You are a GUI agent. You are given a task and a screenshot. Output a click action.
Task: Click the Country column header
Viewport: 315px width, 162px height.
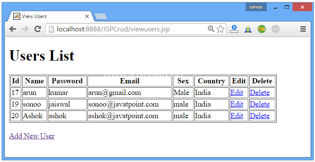coord(211,81)
